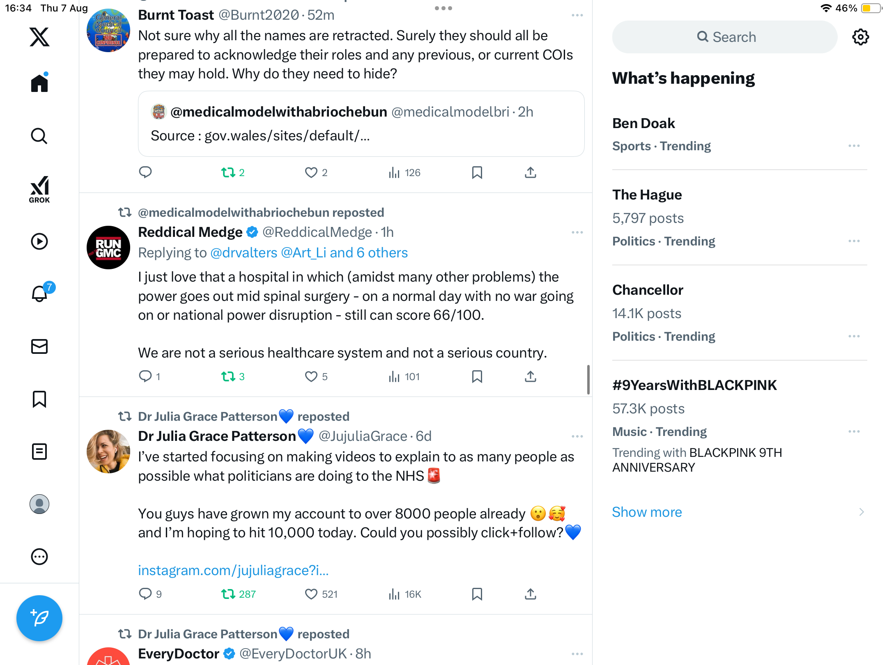Open options for Ben Doak trend
887x665 pixels.
[x=854, y=146]
